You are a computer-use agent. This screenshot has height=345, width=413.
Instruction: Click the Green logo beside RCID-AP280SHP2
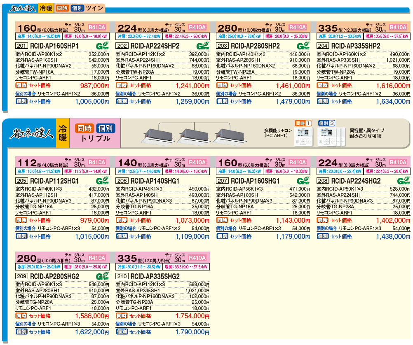tap(303, 46)
